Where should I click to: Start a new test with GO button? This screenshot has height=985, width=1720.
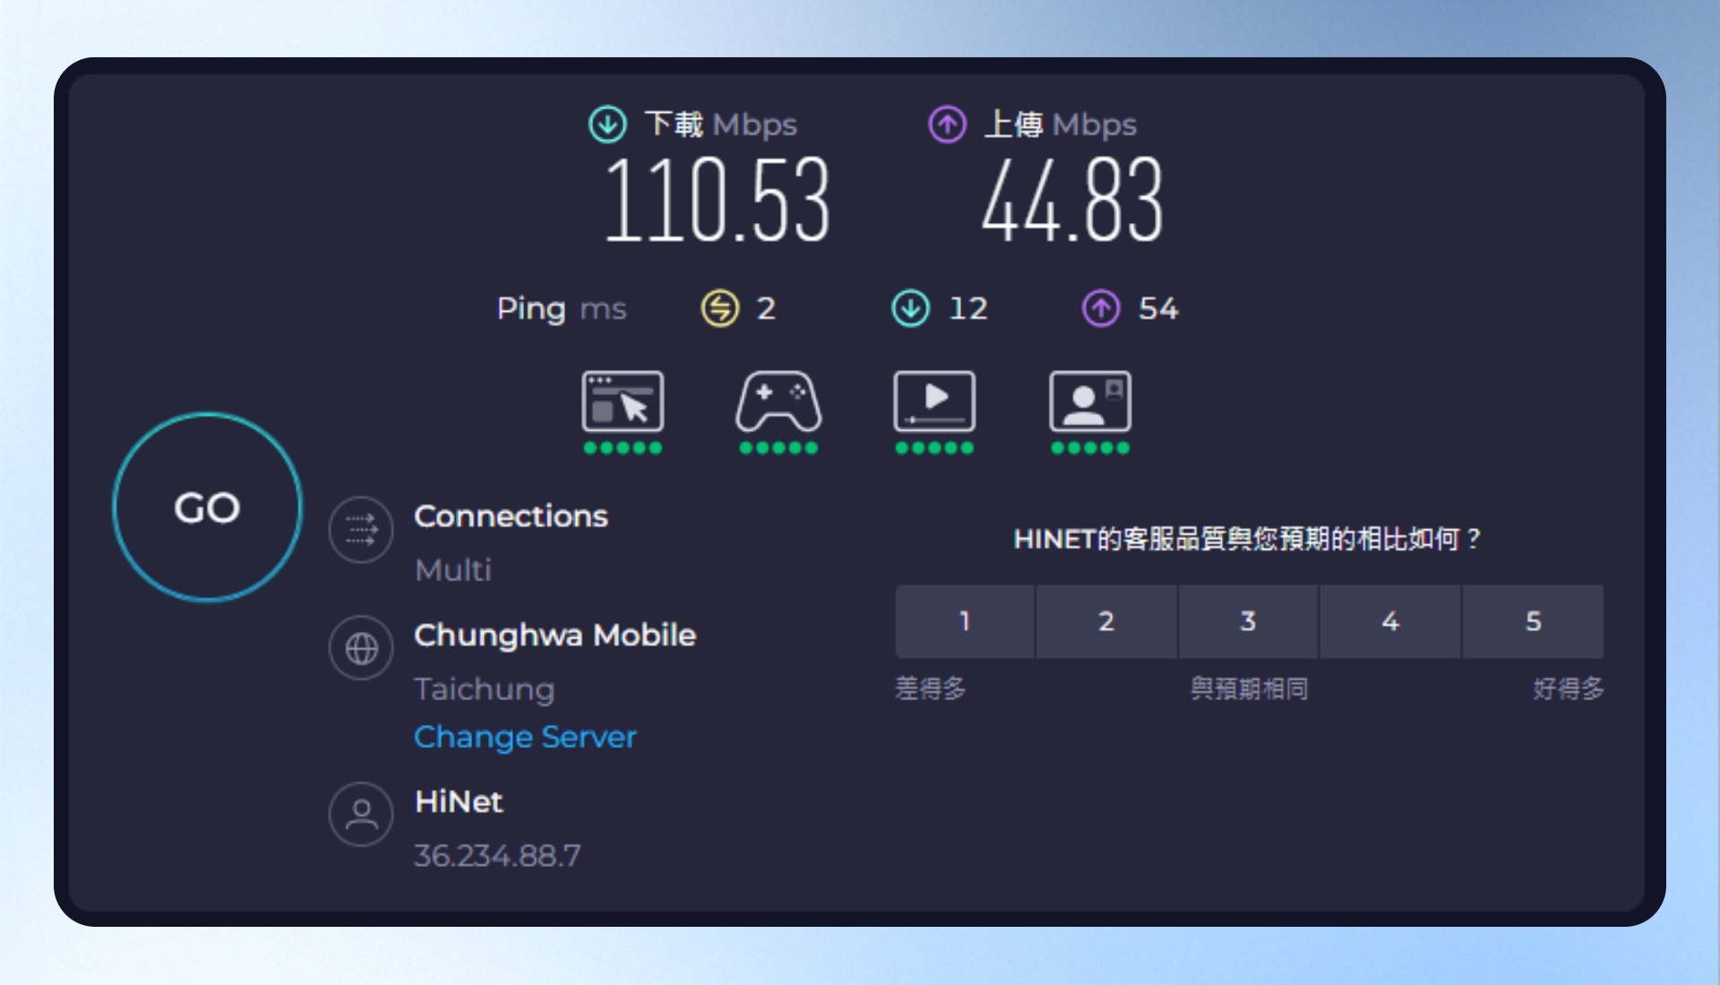coord(208,508)
